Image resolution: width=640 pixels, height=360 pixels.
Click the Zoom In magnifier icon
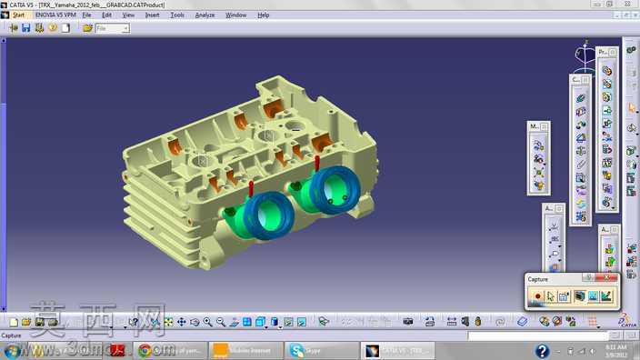[x=208, y=322]
